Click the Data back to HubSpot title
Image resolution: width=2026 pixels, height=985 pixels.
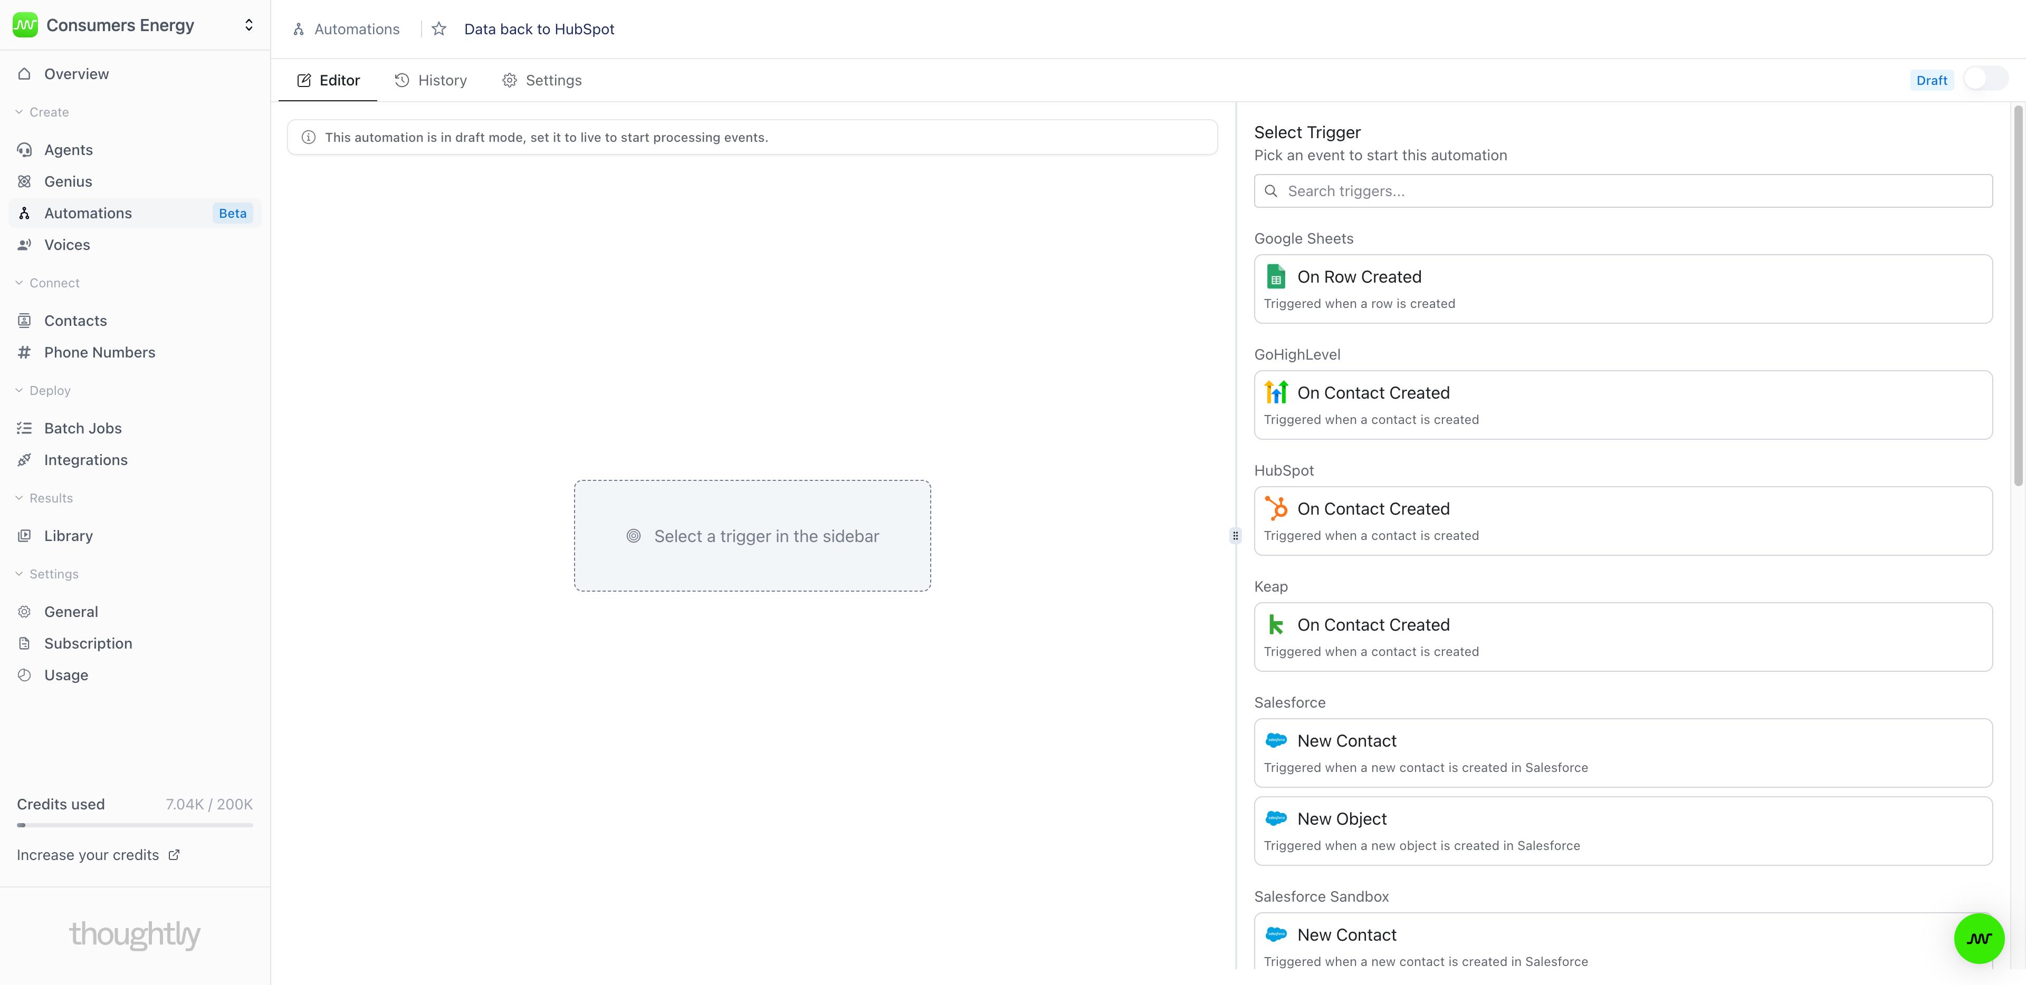point(539,29)
